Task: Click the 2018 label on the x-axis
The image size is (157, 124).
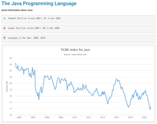Action: tap(130, 117)
